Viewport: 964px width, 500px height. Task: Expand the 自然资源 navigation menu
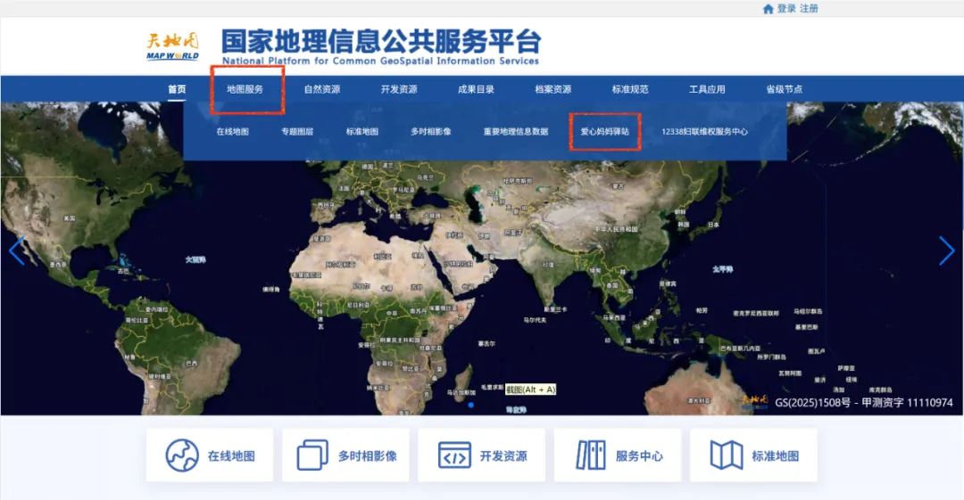321,89
